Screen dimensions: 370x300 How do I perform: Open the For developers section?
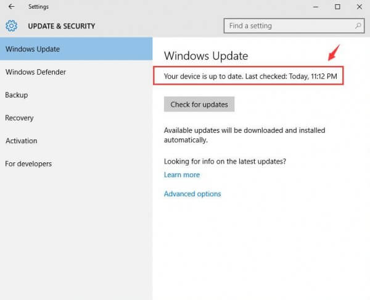tap(76, 164)
